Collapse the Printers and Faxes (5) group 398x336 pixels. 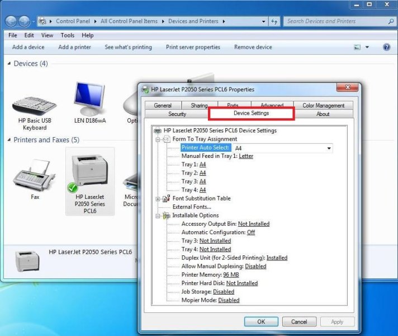click(x=9, y=139)
